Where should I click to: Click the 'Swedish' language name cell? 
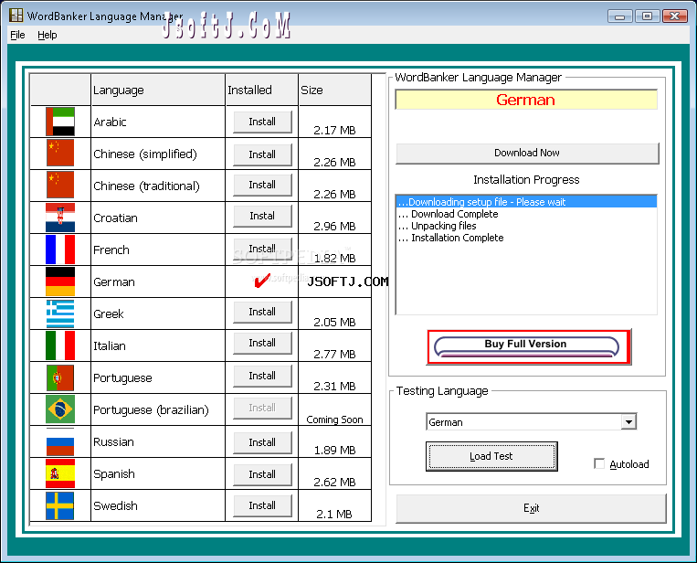pos(158,505)
